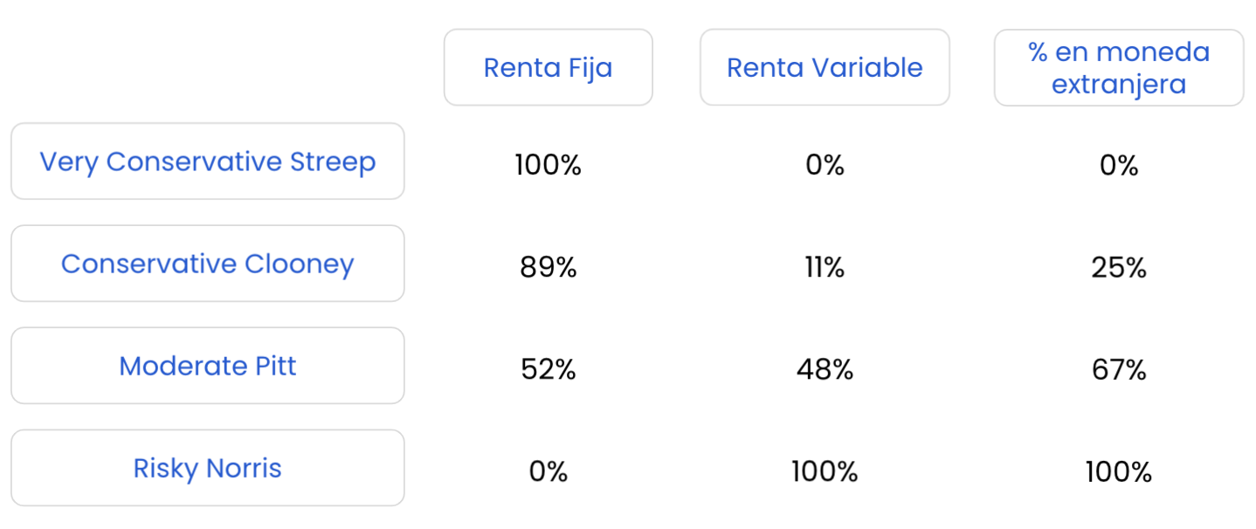This screenshot has width=1256, height=529.
Task: Choose the Moderate Pitt profile
Action: [208, 366]
